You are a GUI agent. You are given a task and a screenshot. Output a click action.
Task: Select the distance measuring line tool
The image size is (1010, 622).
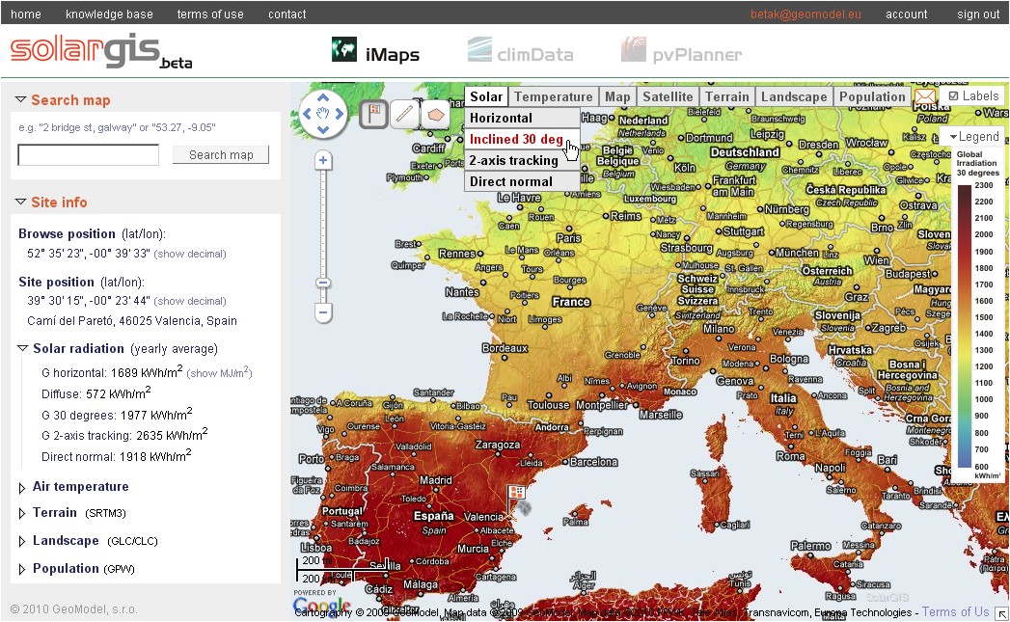pyautogui.click(x=404, y=115)
